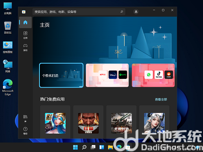This screenshot has height=152, width=203.
Task: Click the magnifier search icon in search box
Action: click(x=122, y=12)
